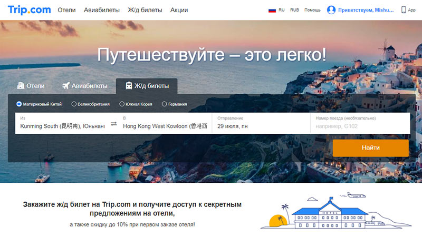Edit origin field Kunming South
The height and width of the screenshot is (237, 422).
(x=62, y=123)
